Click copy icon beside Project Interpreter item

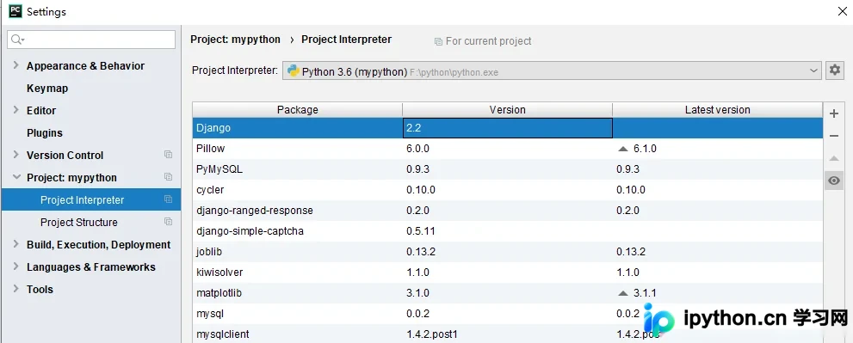pos(168,199)
